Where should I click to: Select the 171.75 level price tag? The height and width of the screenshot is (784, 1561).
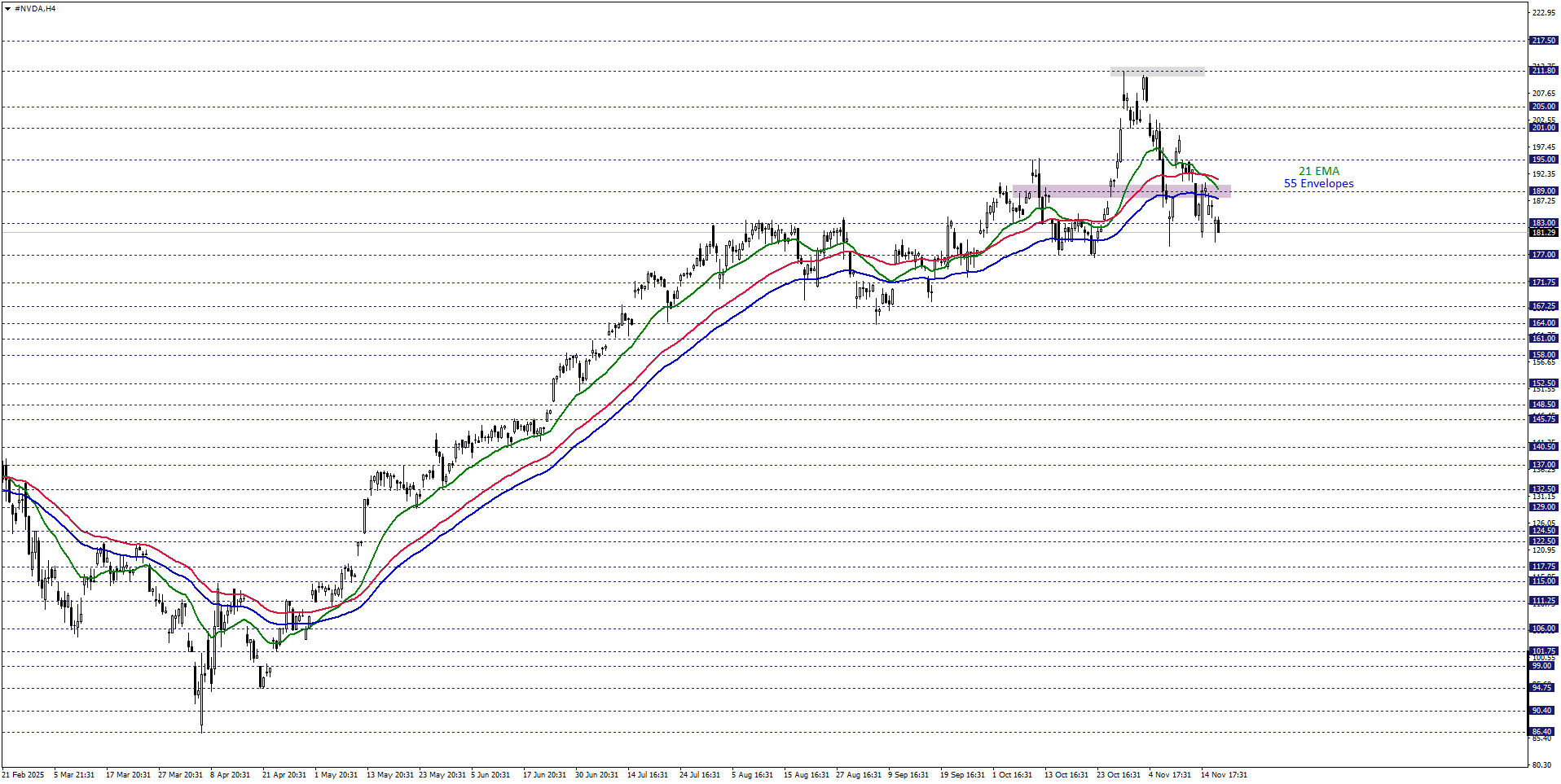[1543, 283]
